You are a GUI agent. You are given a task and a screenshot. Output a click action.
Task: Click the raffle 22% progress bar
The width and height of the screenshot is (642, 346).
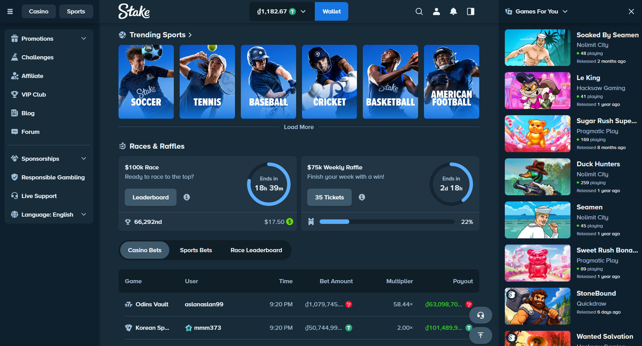[x=387, y=222]
